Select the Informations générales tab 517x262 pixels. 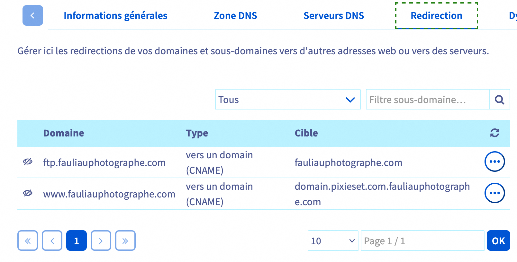point(115,15)
